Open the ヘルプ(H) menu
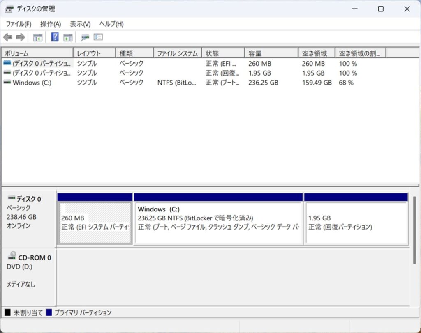Viewport: 421px width, 333px height. pos(111,24)
